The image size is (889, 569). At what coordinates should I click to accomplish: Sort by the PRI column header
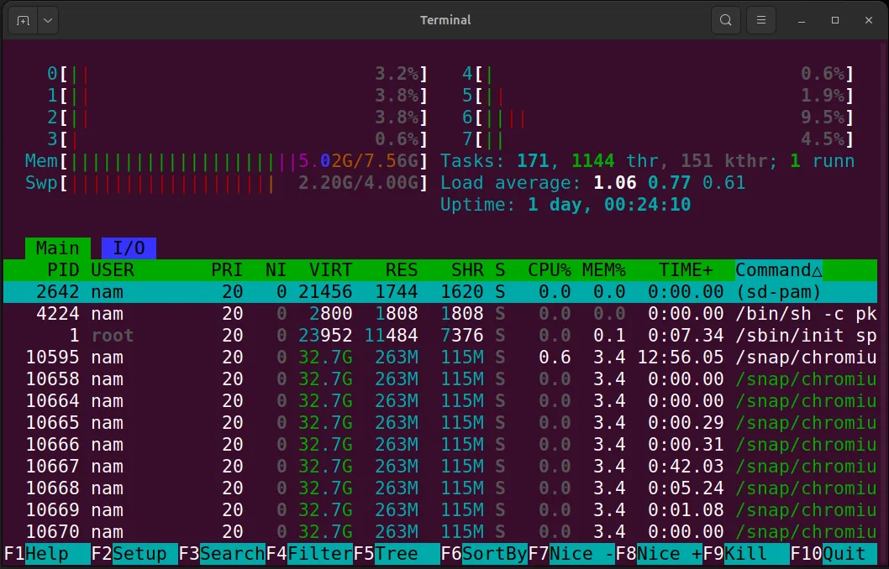(227, 270)
